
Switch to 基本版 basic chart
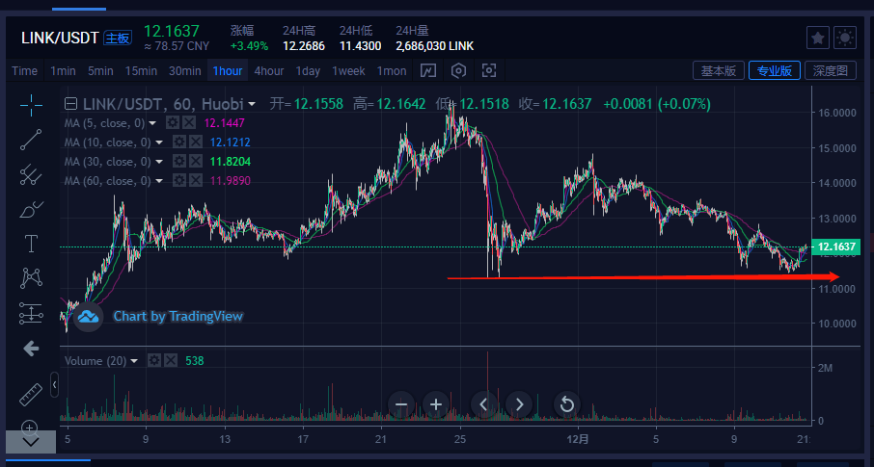(x=719, y=70)
